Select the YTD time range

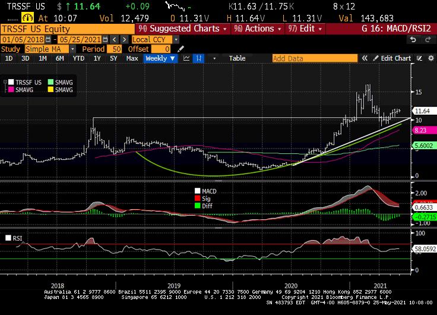[78, 58]
